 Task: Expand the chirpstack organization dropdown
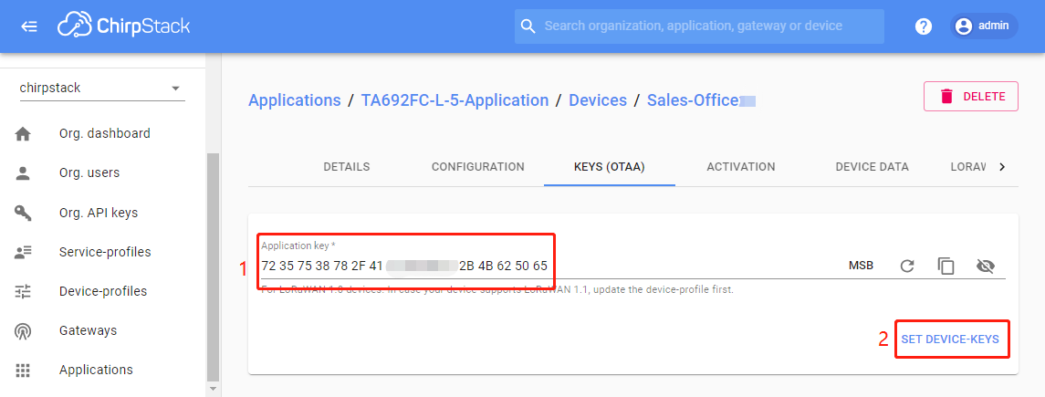(175, 88)
